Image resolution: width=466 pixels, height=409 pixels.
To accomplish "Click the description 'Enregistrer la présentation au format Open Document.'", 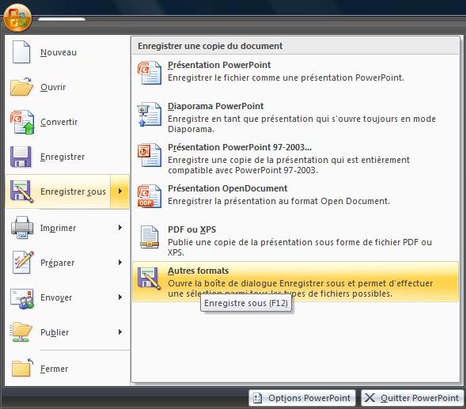I will 278,201.
